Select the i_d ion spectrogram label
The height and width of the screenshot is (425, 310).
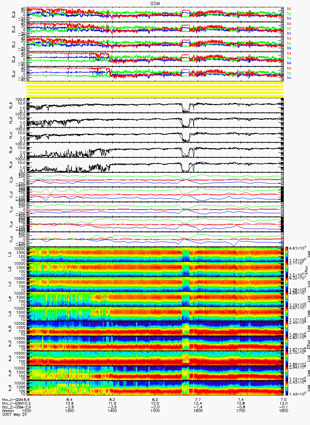(x=10, y=269)
